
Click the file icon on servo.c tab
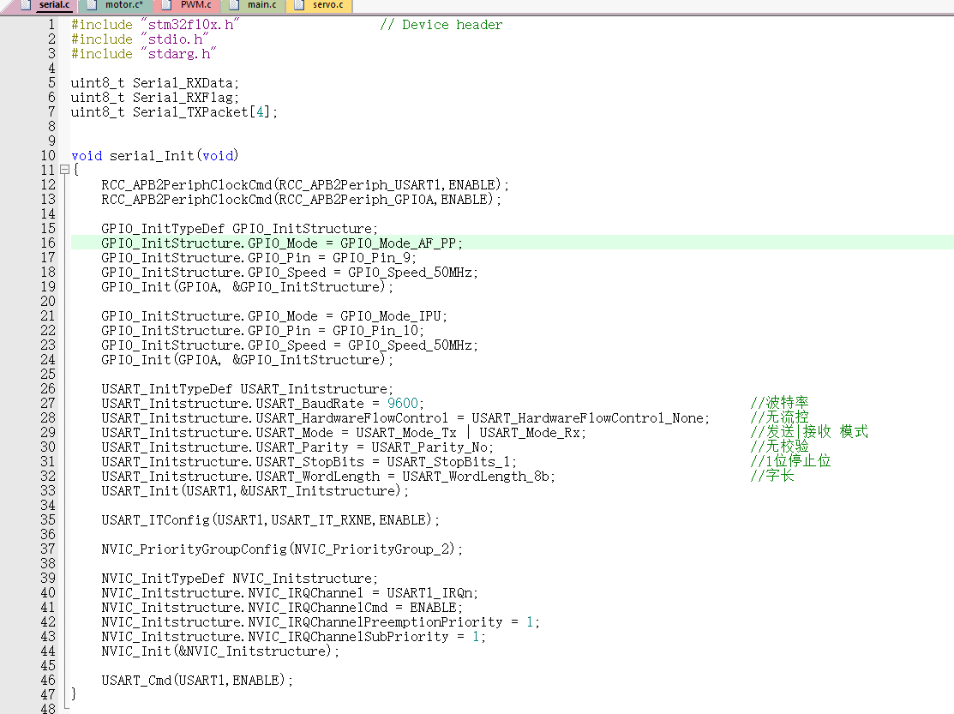(299, 5)
